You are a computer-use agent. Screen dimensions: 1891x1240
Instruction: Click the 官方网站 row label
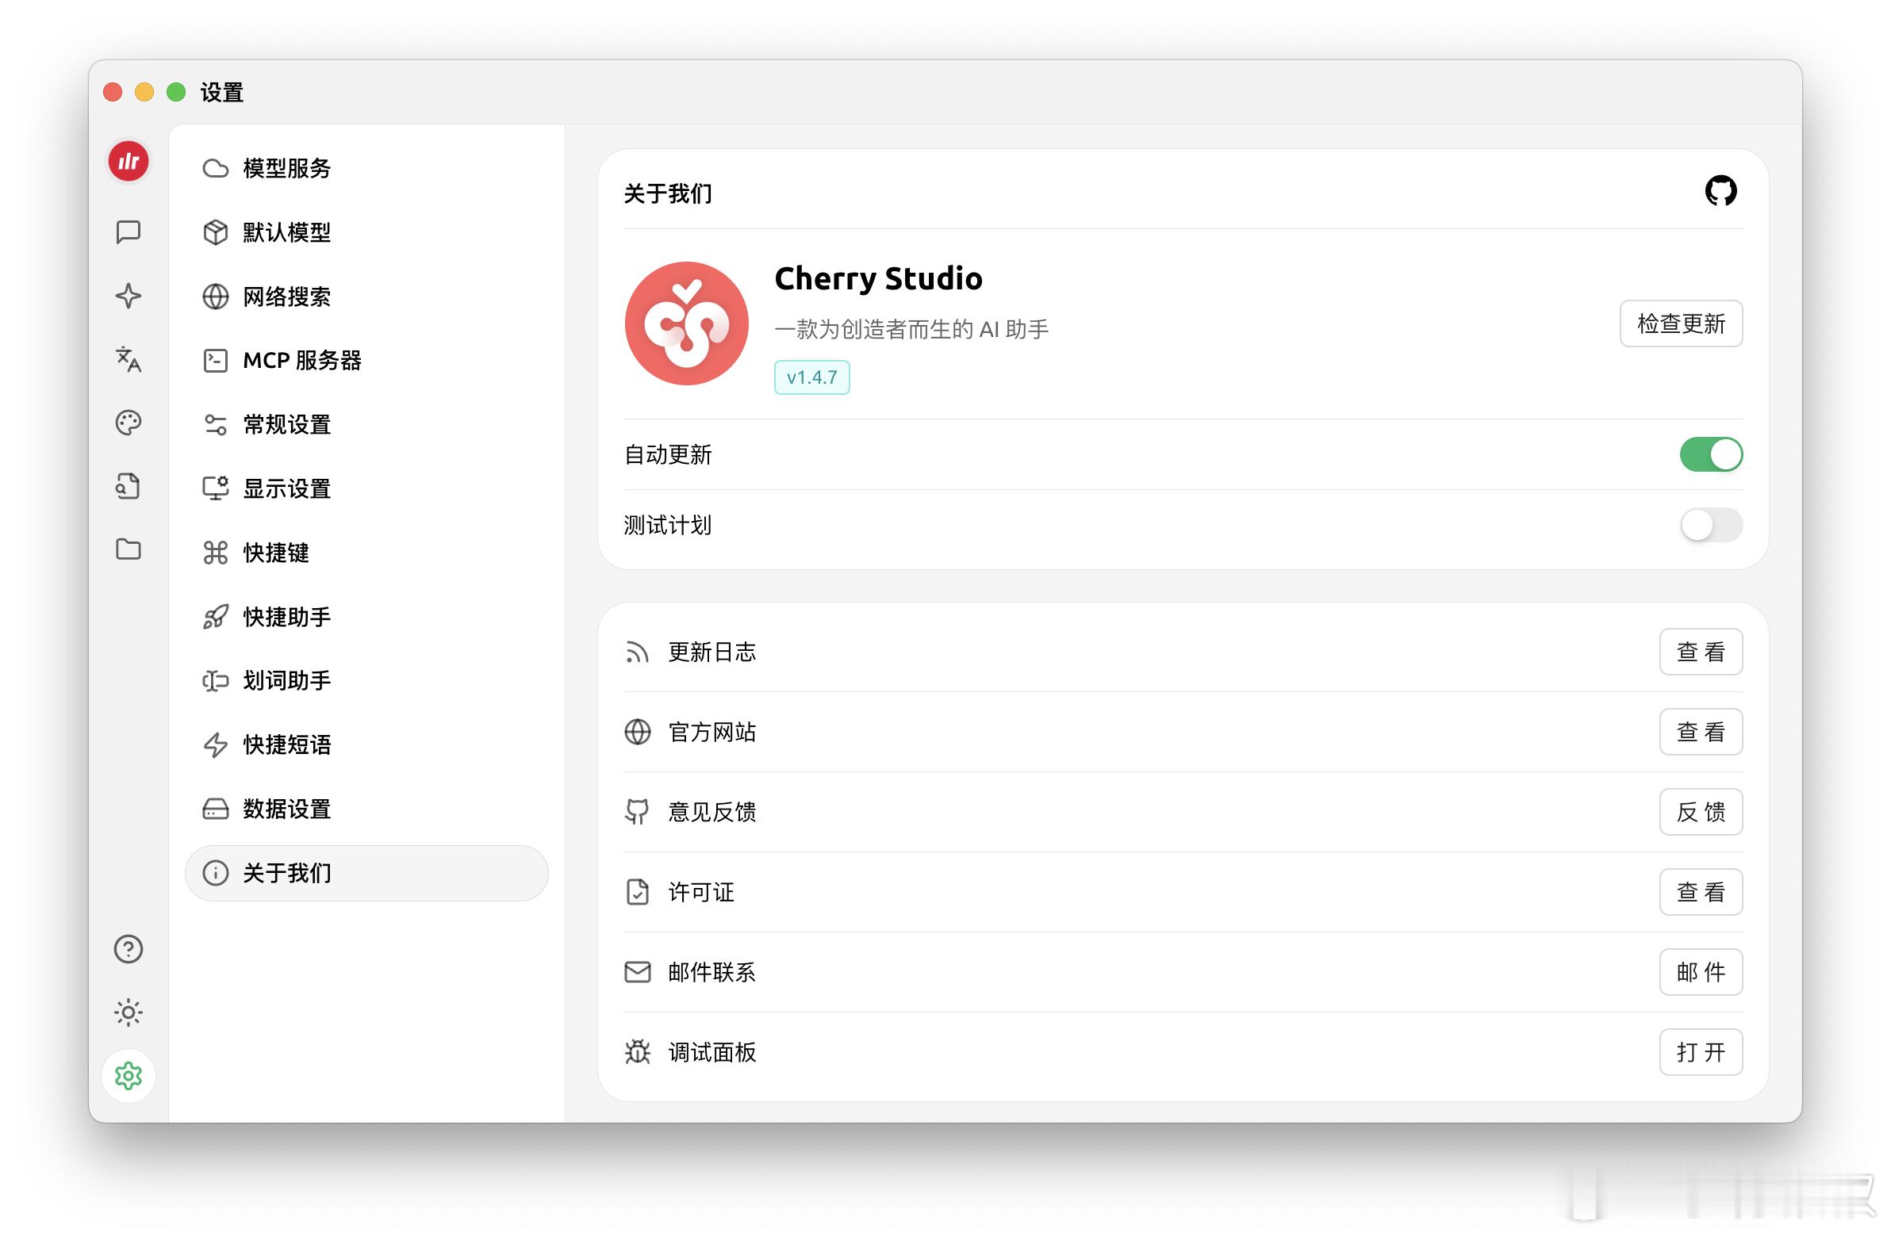click(x=712, y=733)
